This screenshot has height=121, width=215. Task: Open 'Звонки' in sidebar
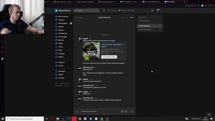click(61, 27)
